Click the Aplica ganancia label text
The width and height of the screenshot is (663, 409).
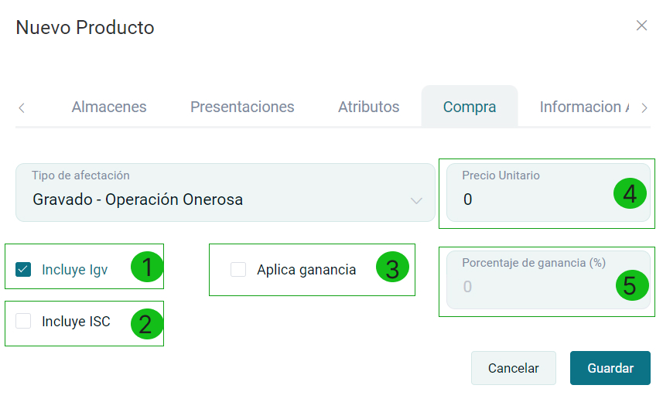tap(306, 270)
